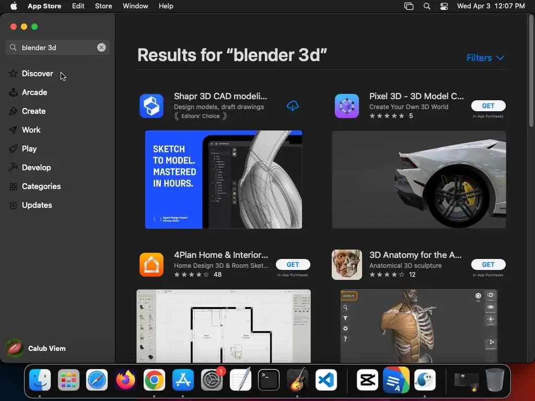
Task: Expand the Filters dropdown
Action: point(485,58)
